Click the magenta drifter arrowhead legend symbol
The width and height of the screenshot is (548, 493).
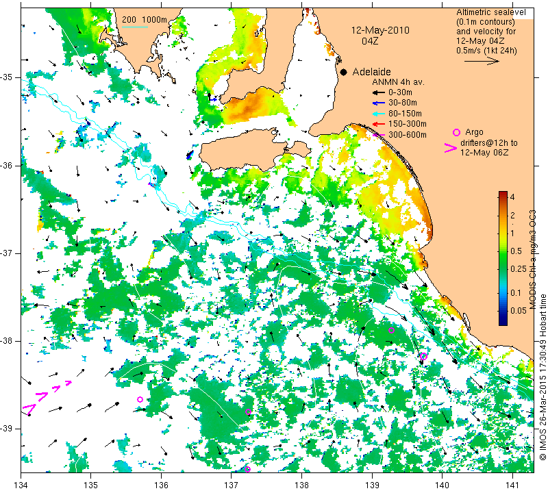click(450, 148)
